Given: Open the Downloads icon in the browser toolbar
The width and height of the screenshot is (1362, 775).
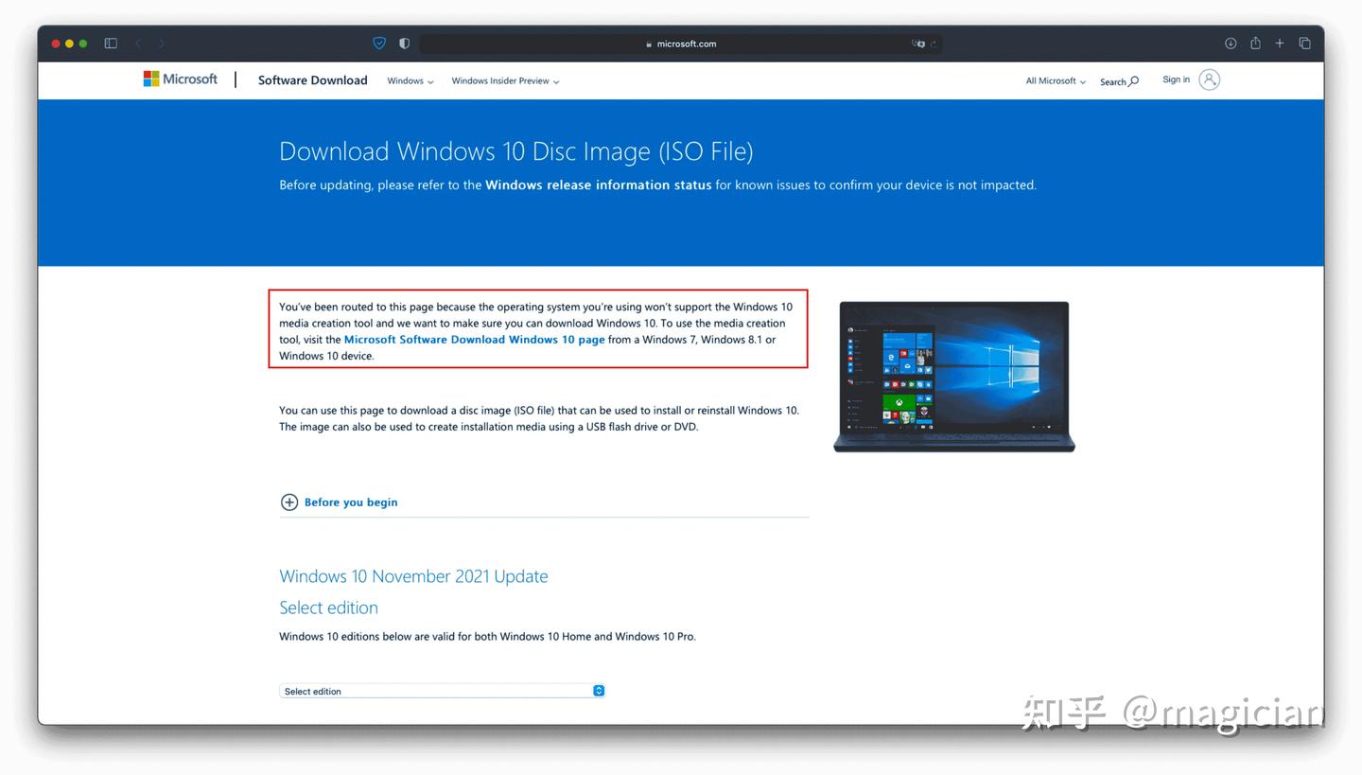Looking at the screenshot, I should [x=1231, y=43].
